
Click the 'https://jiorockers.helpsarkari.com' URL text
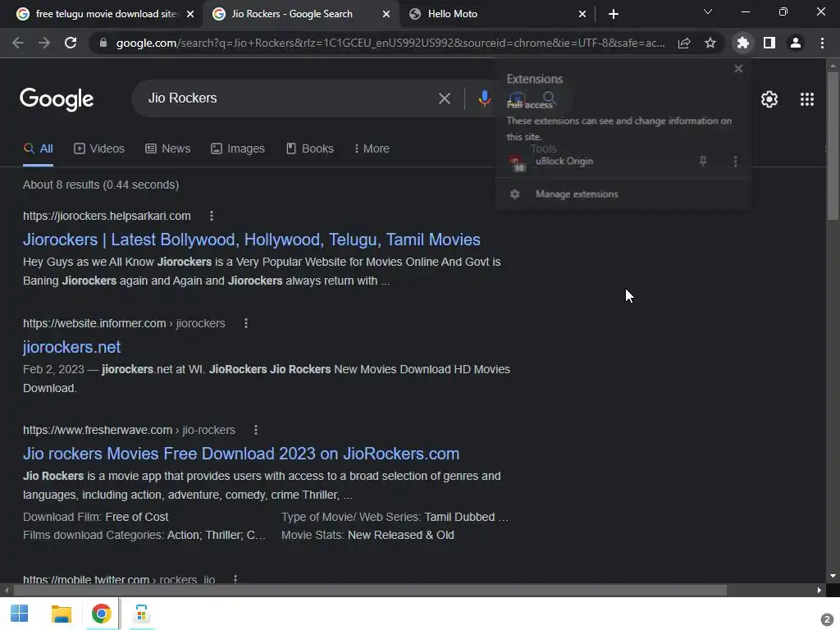[x=107, y=216]
